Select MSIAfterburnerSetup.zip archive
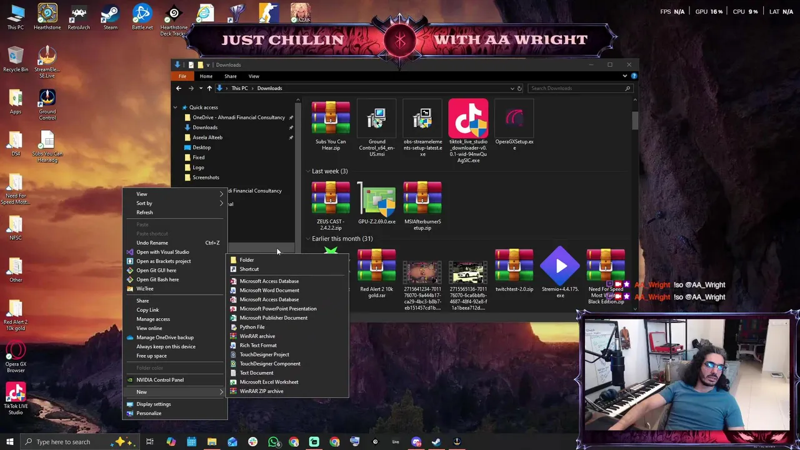 coord(422,206)
